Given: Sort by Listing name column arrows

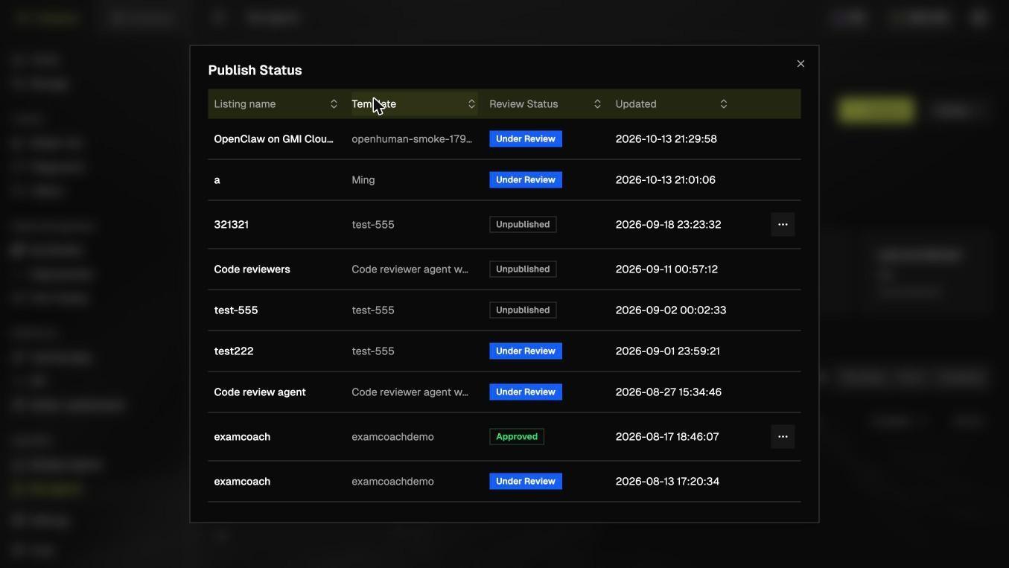Looking at the screenshot, I should [334, 104].
